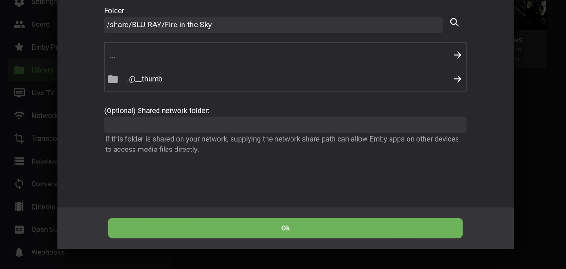This screenshot has height=269, width=566.
Task: Expand the .@__thumb folder arrow
Action: pos(457,79)
